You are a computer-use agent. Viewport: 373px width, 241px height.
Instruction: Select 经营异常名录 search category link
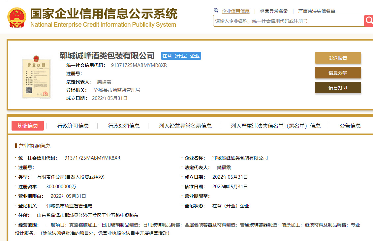pyautogui.click(x=274, y=11)
